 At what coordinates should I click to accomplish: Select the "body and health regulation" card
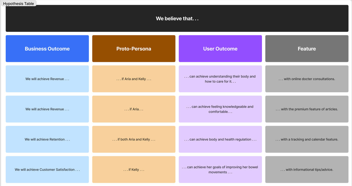coord(220,139)
